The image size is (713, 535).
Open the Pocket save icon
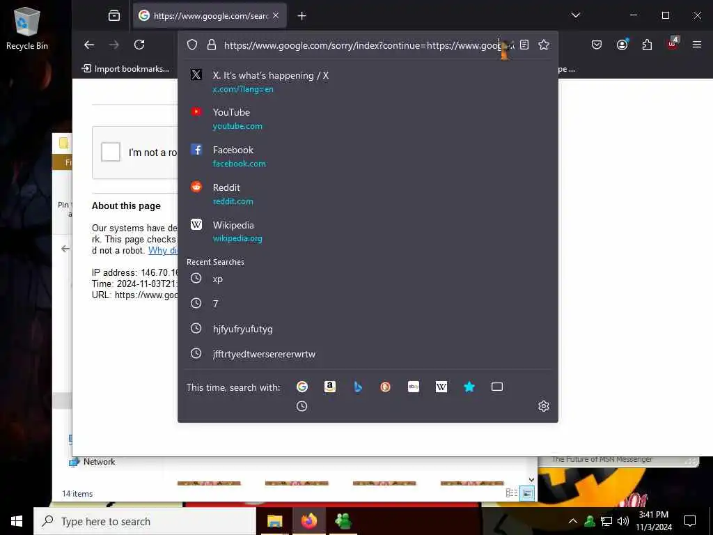(597, 45)
